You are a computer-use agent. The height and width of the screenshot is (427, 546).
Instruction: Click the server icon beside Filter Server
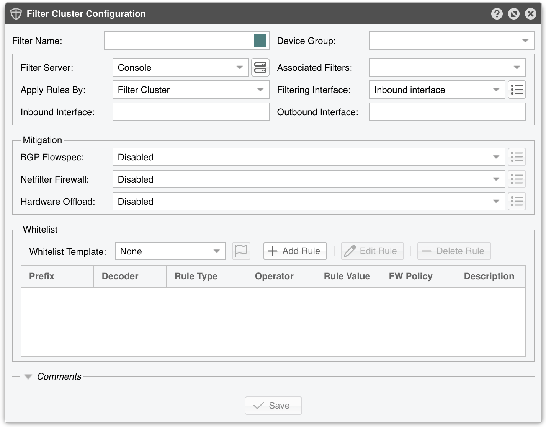coord(260,67)
